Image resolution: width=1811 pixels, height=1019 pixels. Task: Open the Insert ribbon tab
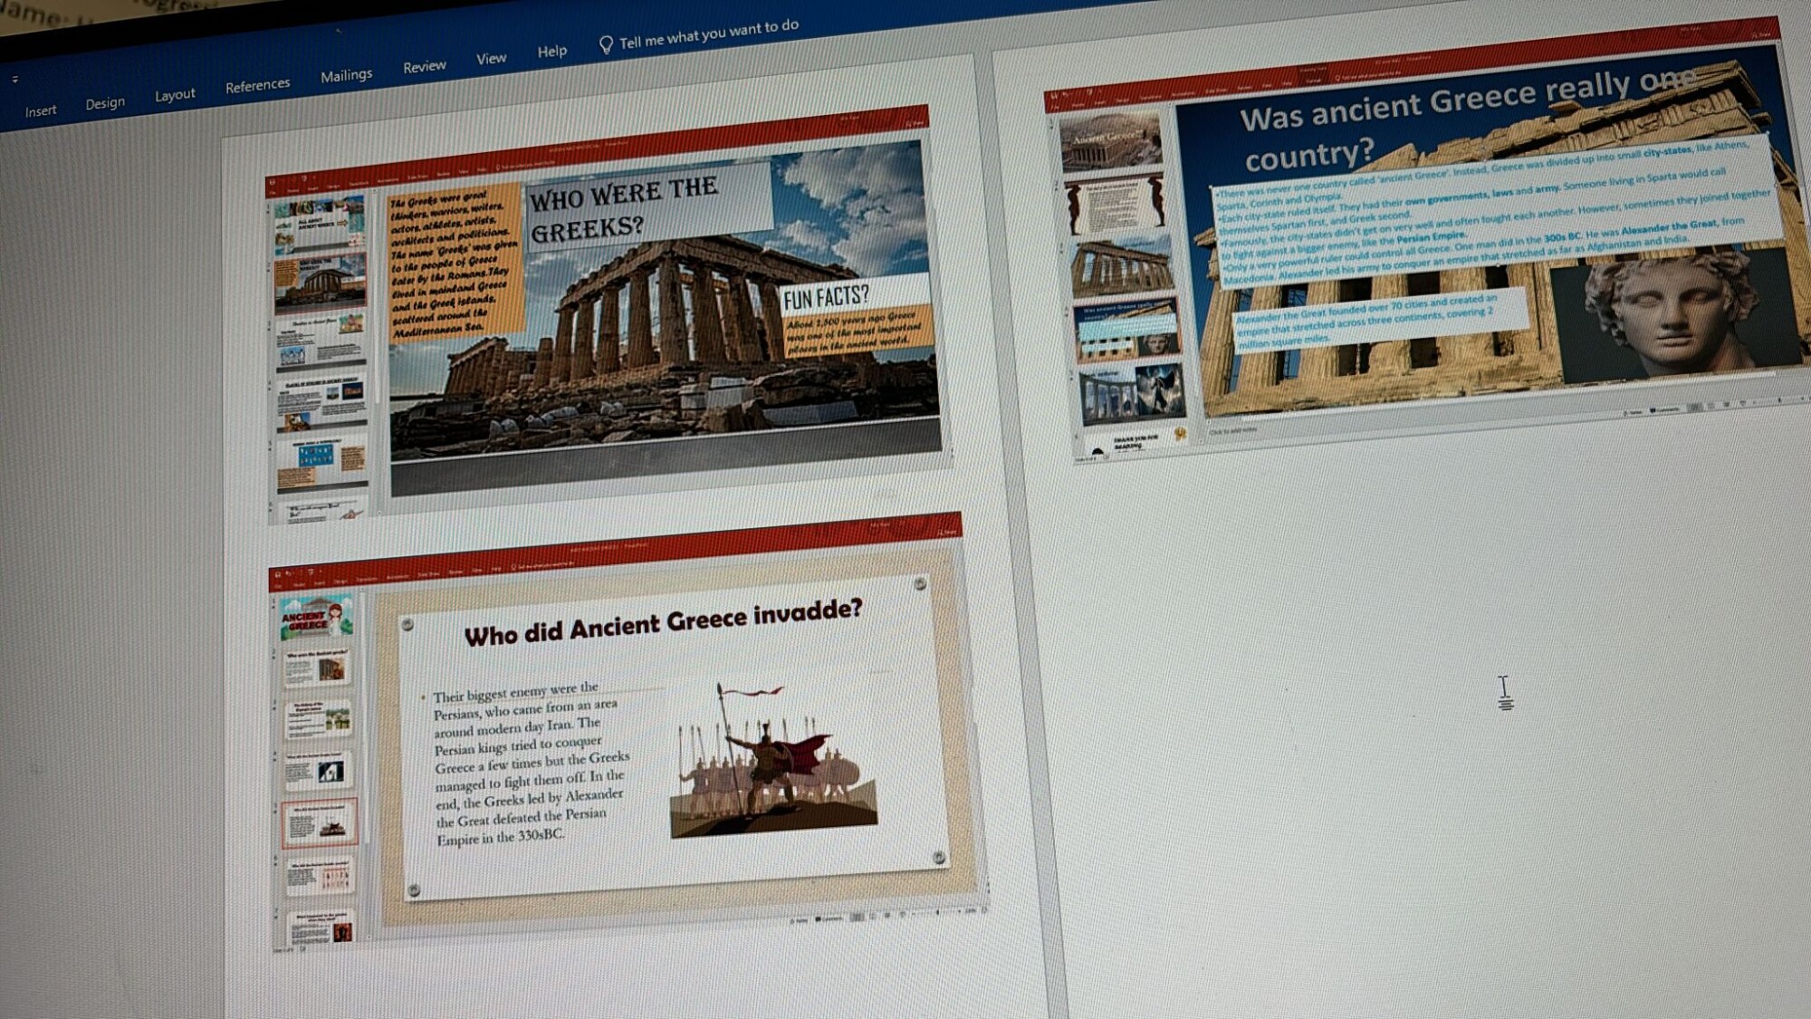(41, 111)
